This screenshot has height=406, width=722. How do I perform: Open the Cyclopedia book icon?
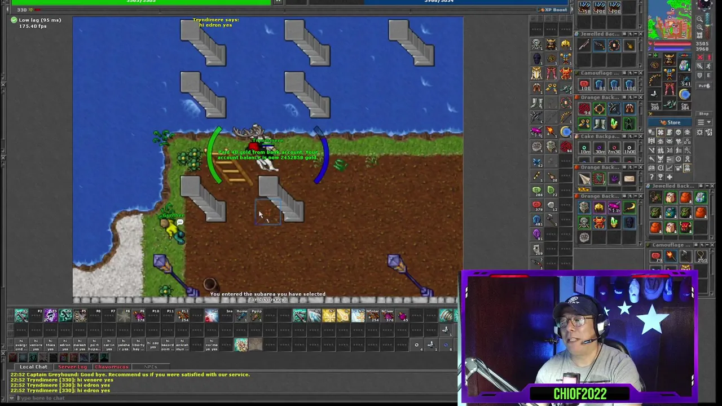651,168
